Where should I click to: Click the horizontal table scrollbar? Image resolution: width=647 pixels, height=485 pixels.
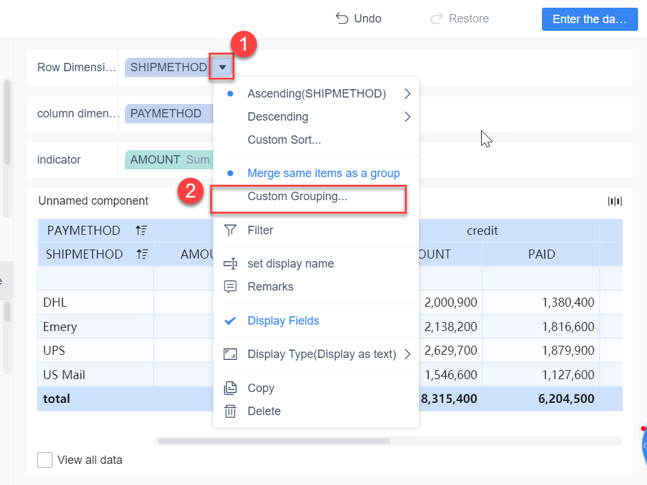274,441
